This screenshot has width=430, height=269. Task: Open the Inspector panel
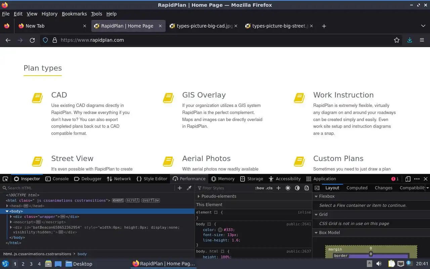coord(27,179)
